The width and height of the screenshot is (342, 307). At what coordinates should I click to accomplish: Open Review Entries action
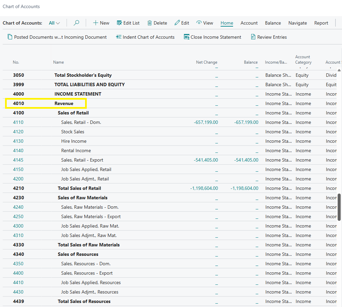click(x=269, y=37)
